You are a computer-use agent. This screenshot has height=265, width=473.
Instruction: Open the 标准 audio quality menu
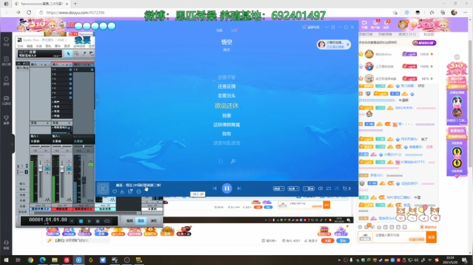click(294, 188)
